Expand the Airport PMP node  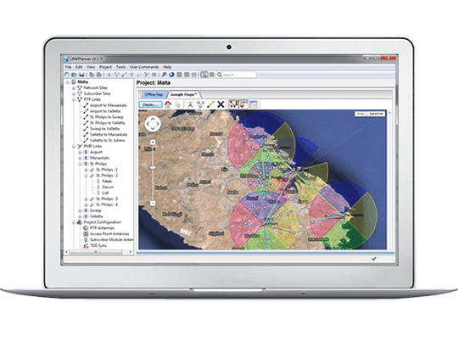coord(80,152)
